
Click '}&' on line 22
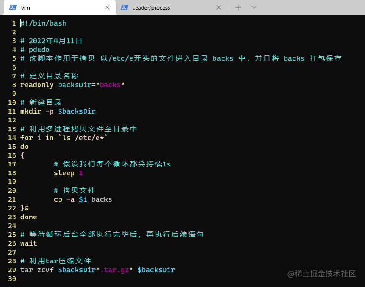(x=25, y=208)
